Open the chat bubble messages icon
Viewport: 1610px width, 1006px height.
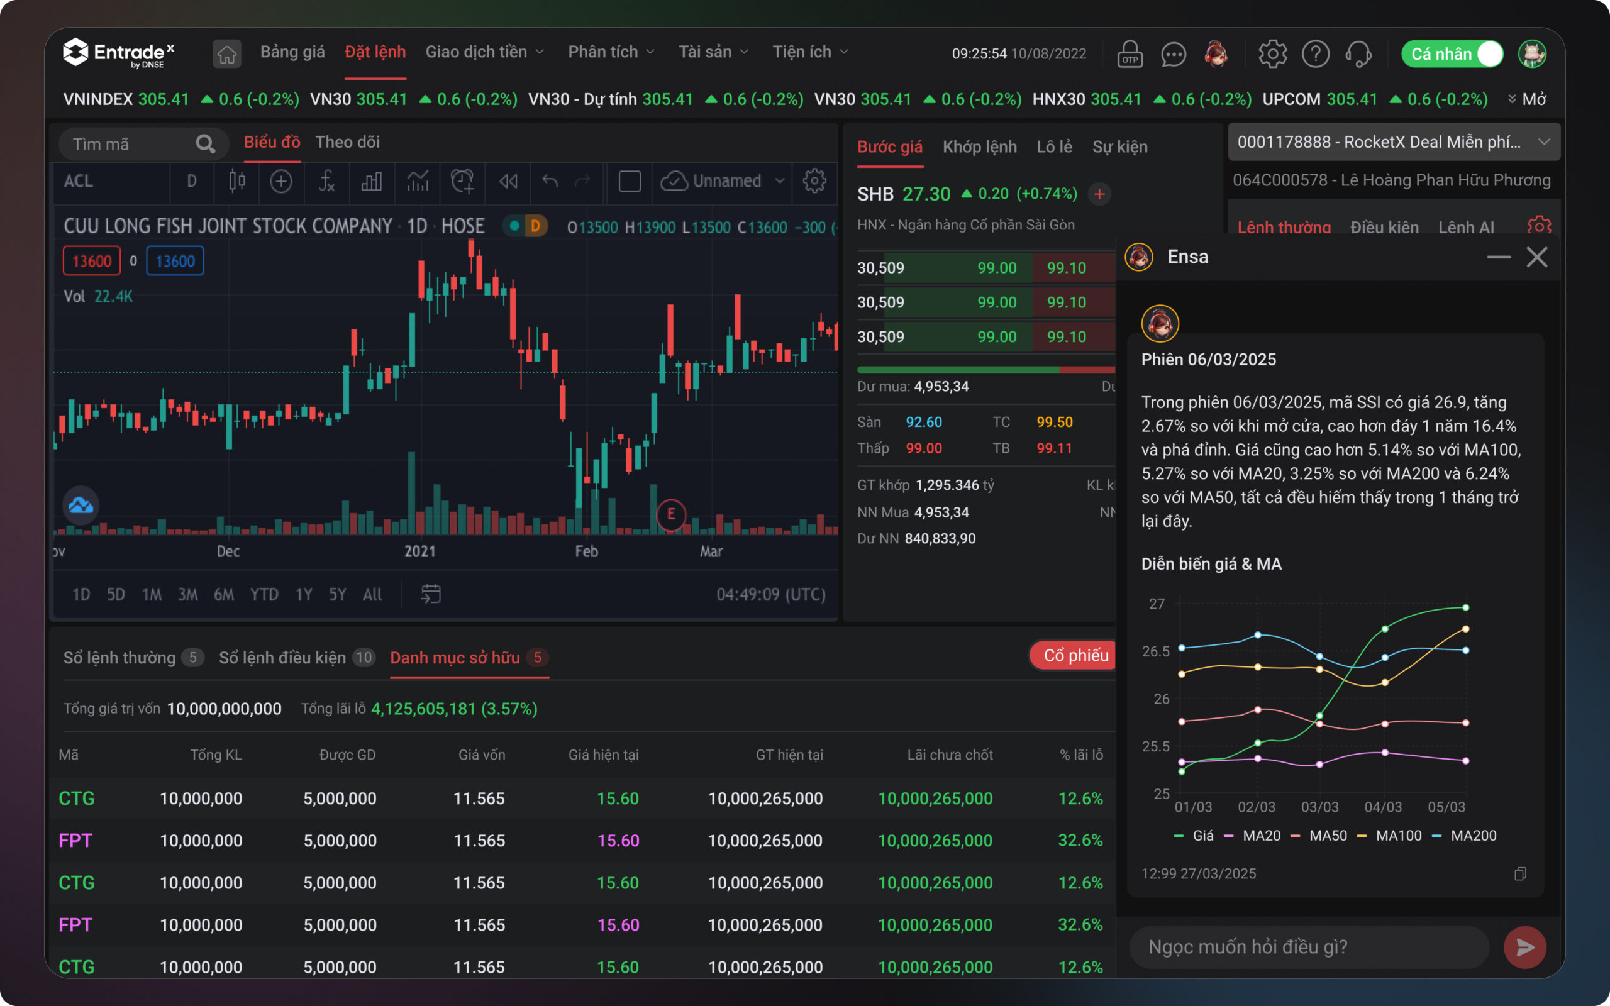[1173, 53]
